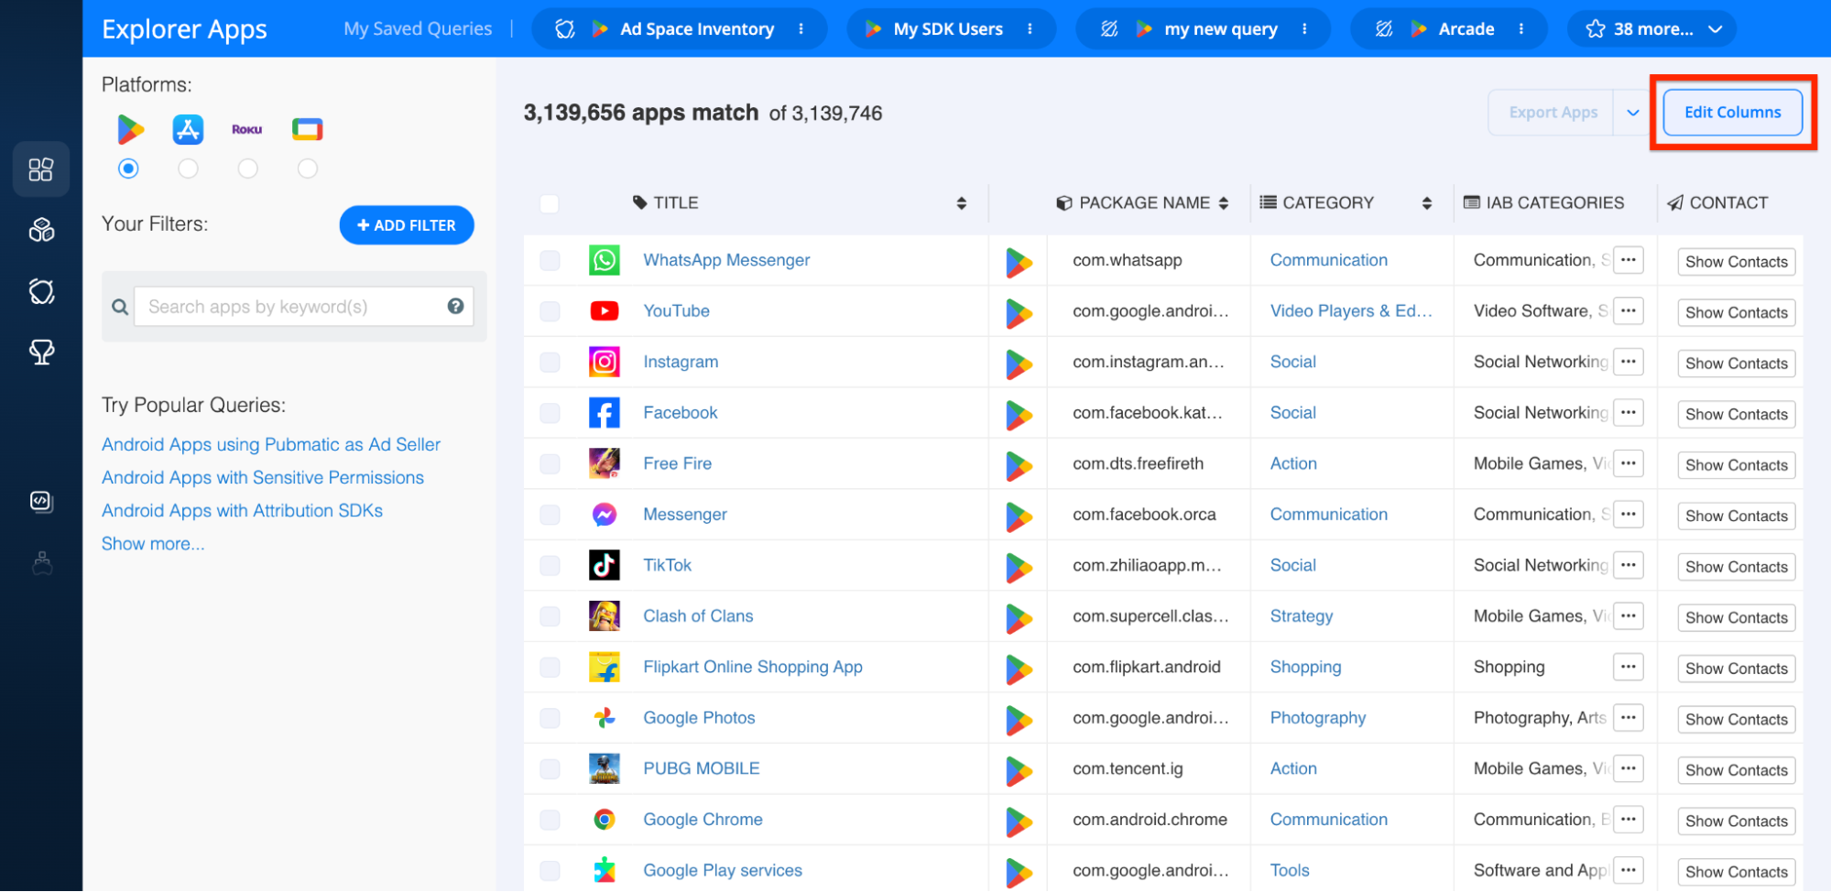Sort by PACKAGE NAME column arrows
Screen dimensions: 1831x892
tap(1224, 203)
